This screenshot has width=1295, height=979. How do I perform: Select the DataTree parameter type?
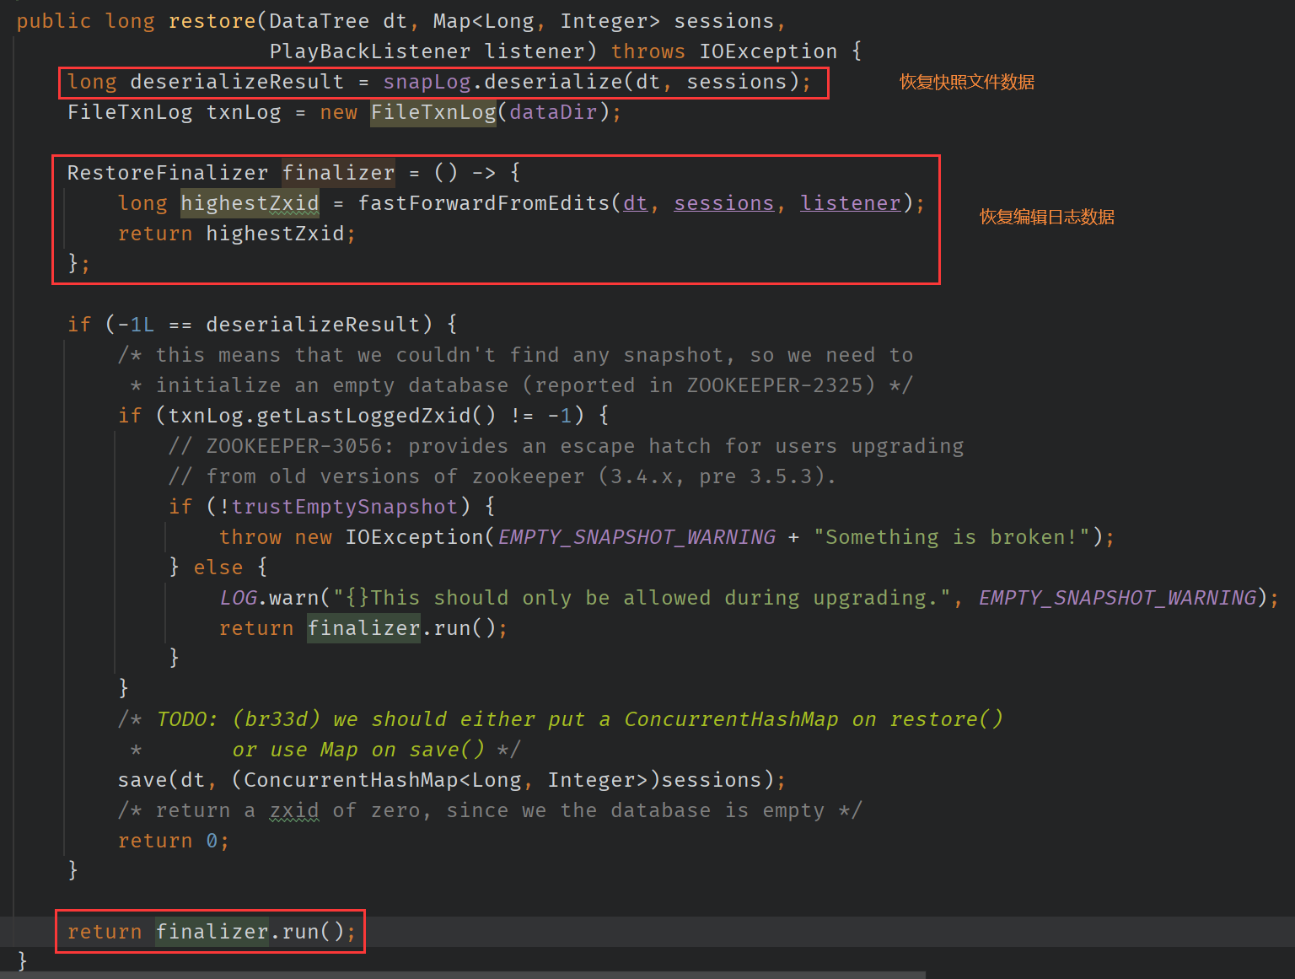[319, 21]
